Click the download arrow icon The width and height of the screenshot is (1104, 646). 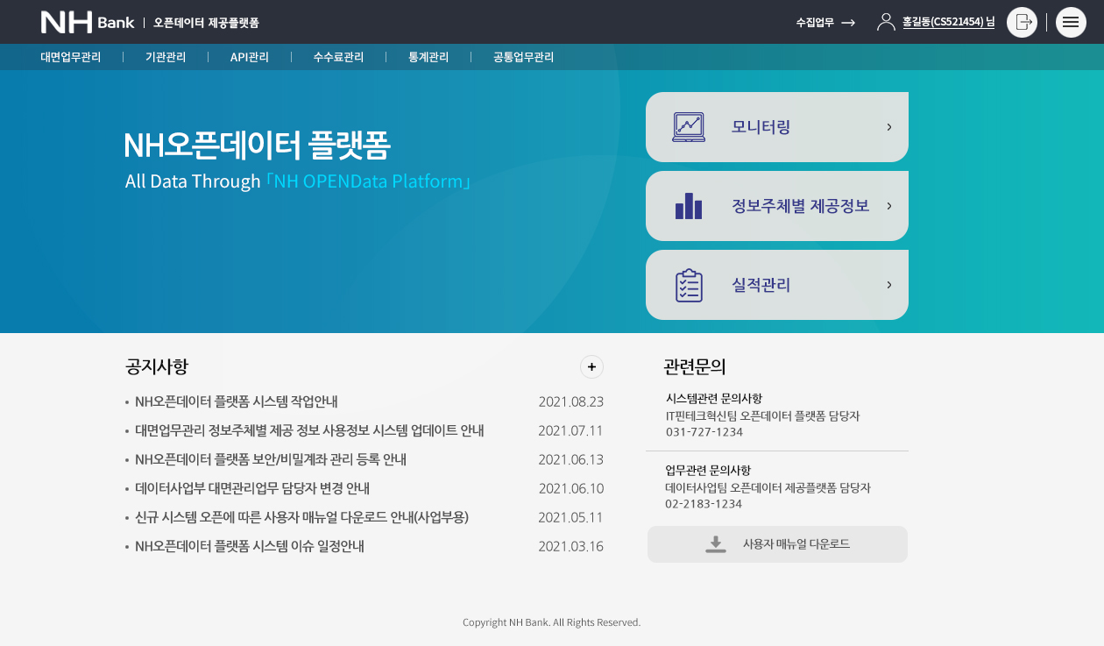(x=716, y=544)
